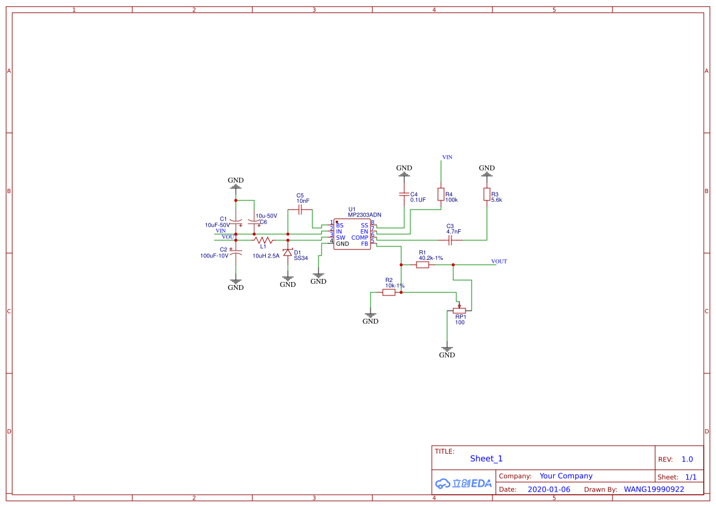
Task: Click the Sheet number 1/1
Action: tap(691, 478)
